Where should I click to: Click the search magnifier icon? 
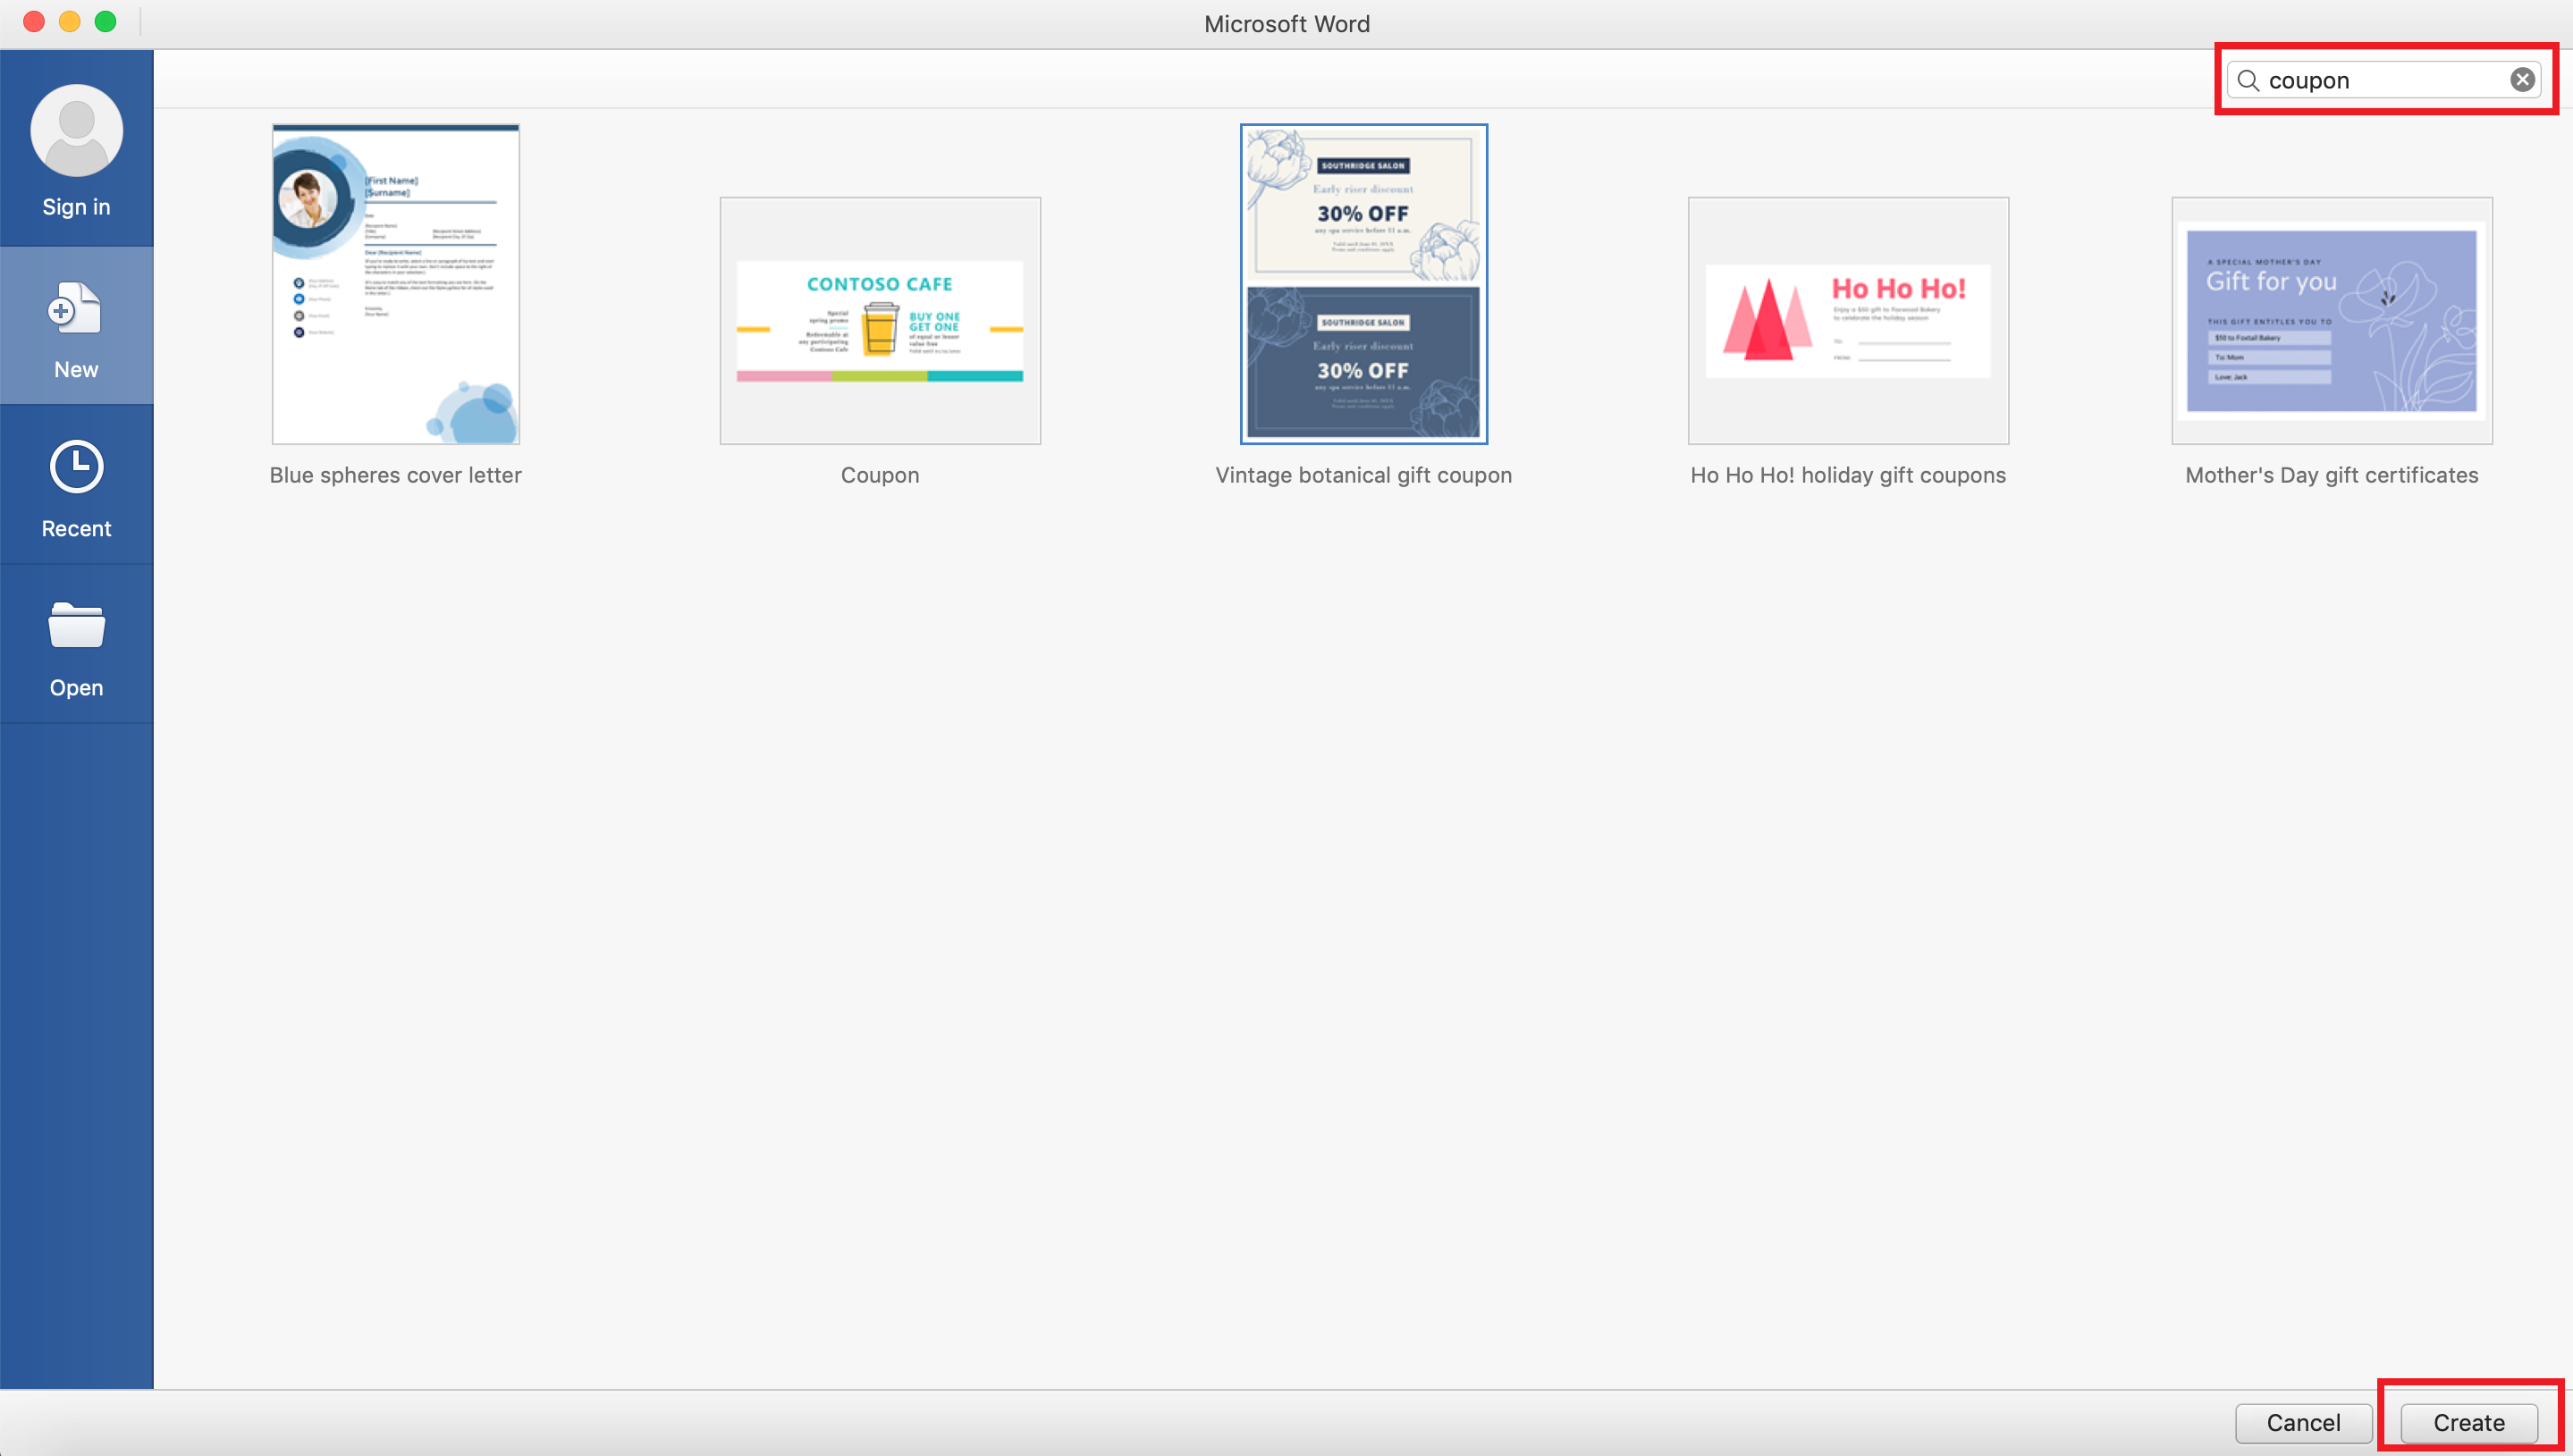point(2248,80)
